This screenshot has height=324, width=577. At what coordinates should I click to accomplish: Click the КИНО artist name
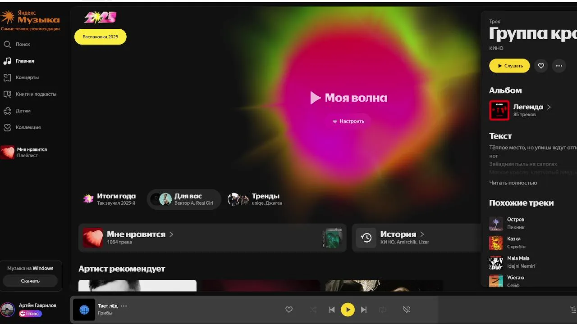pos(496,48)
